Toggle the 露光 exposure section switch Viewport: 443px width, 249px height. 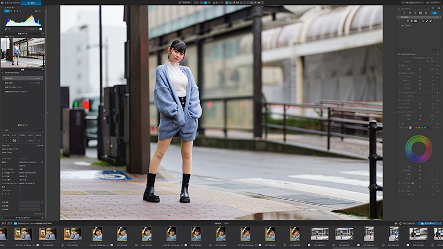click(438, 65)
